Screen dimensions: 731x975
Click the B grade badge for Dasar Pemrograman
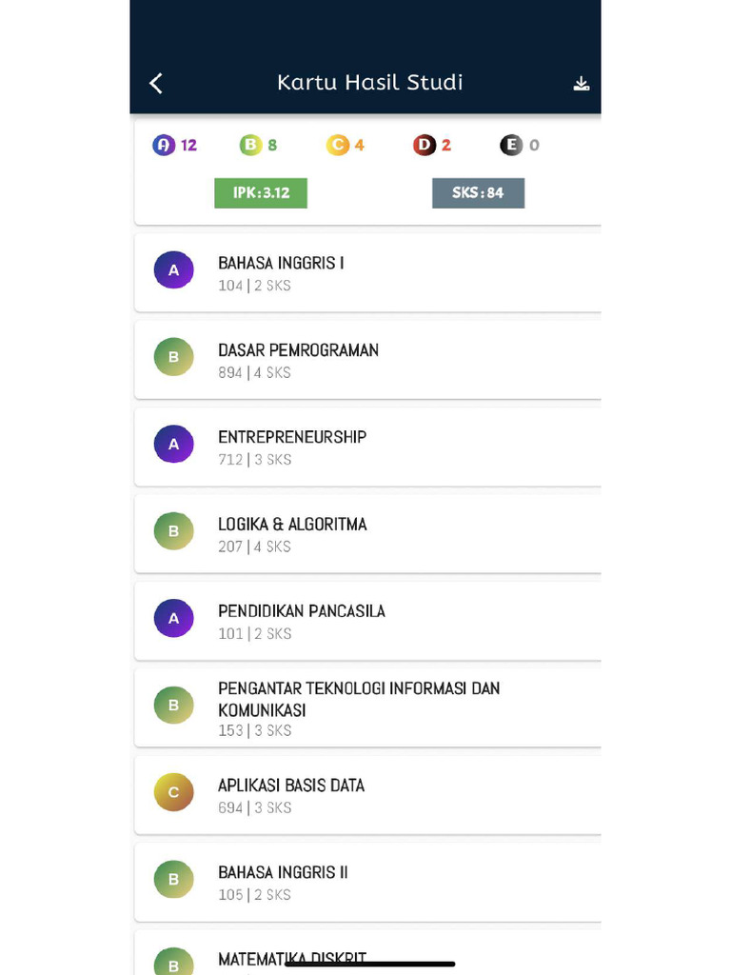point(173,357)
